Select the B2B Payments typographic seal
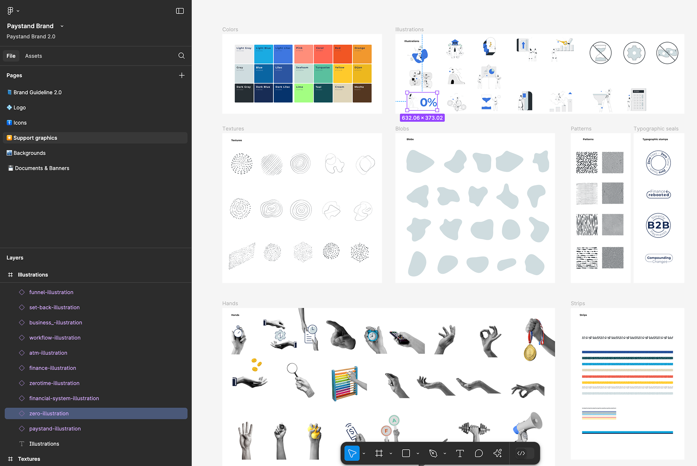The image size is (697, 466). coord(658,225)
